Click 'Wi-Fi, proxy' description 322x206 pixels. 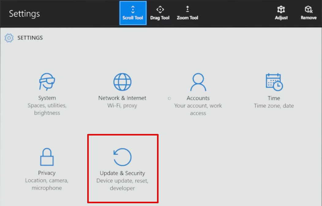(122, 106)
